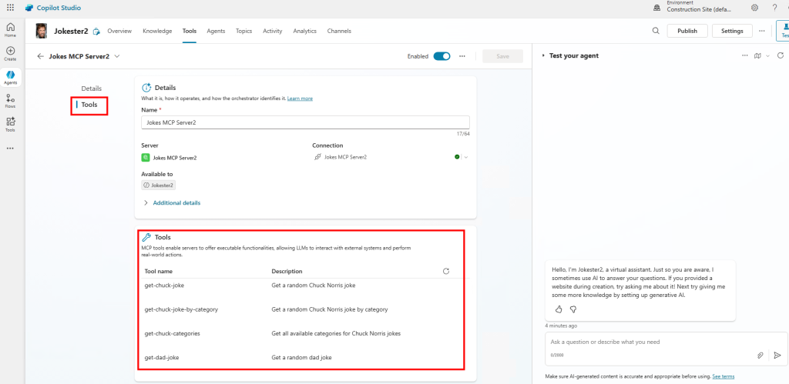Screen dimensions: 789x384
Task: Refresh the MCP tools list
Action: tap(446, 271)
